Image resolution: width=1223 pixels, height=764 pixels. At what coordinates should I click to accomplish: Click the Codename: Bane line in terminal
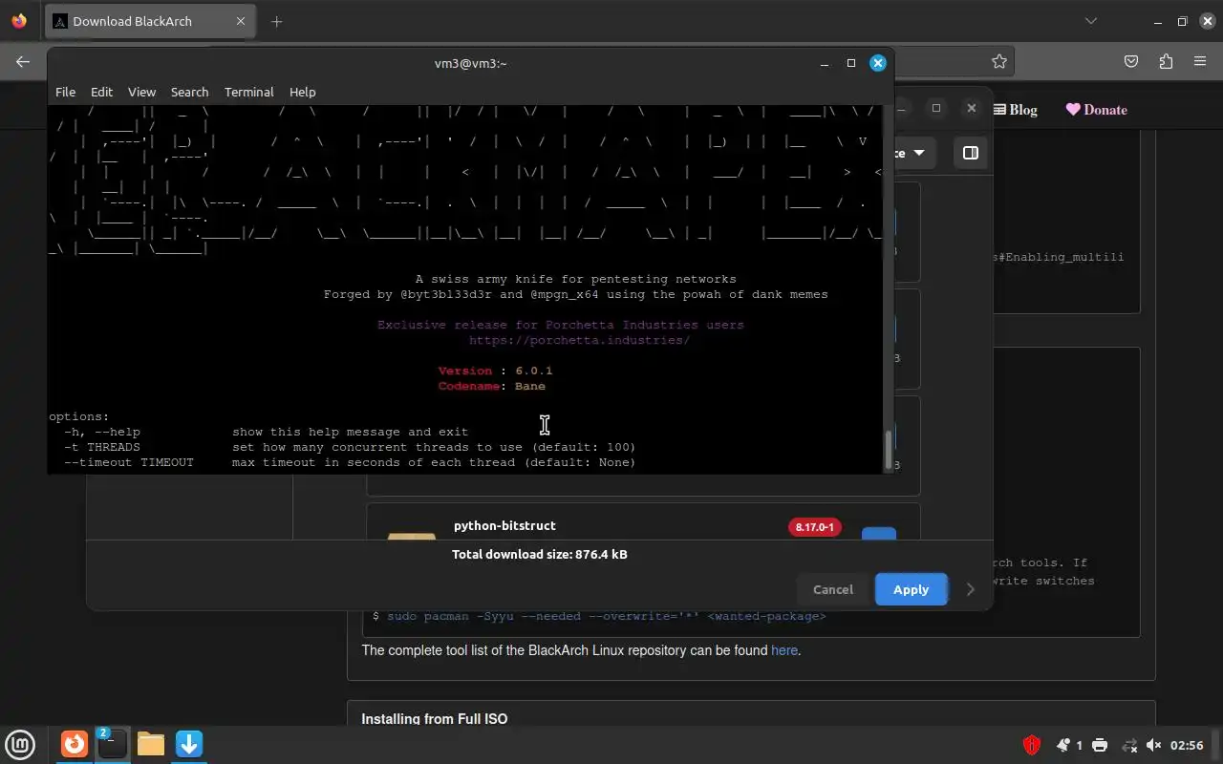click(x=491, y=386)
